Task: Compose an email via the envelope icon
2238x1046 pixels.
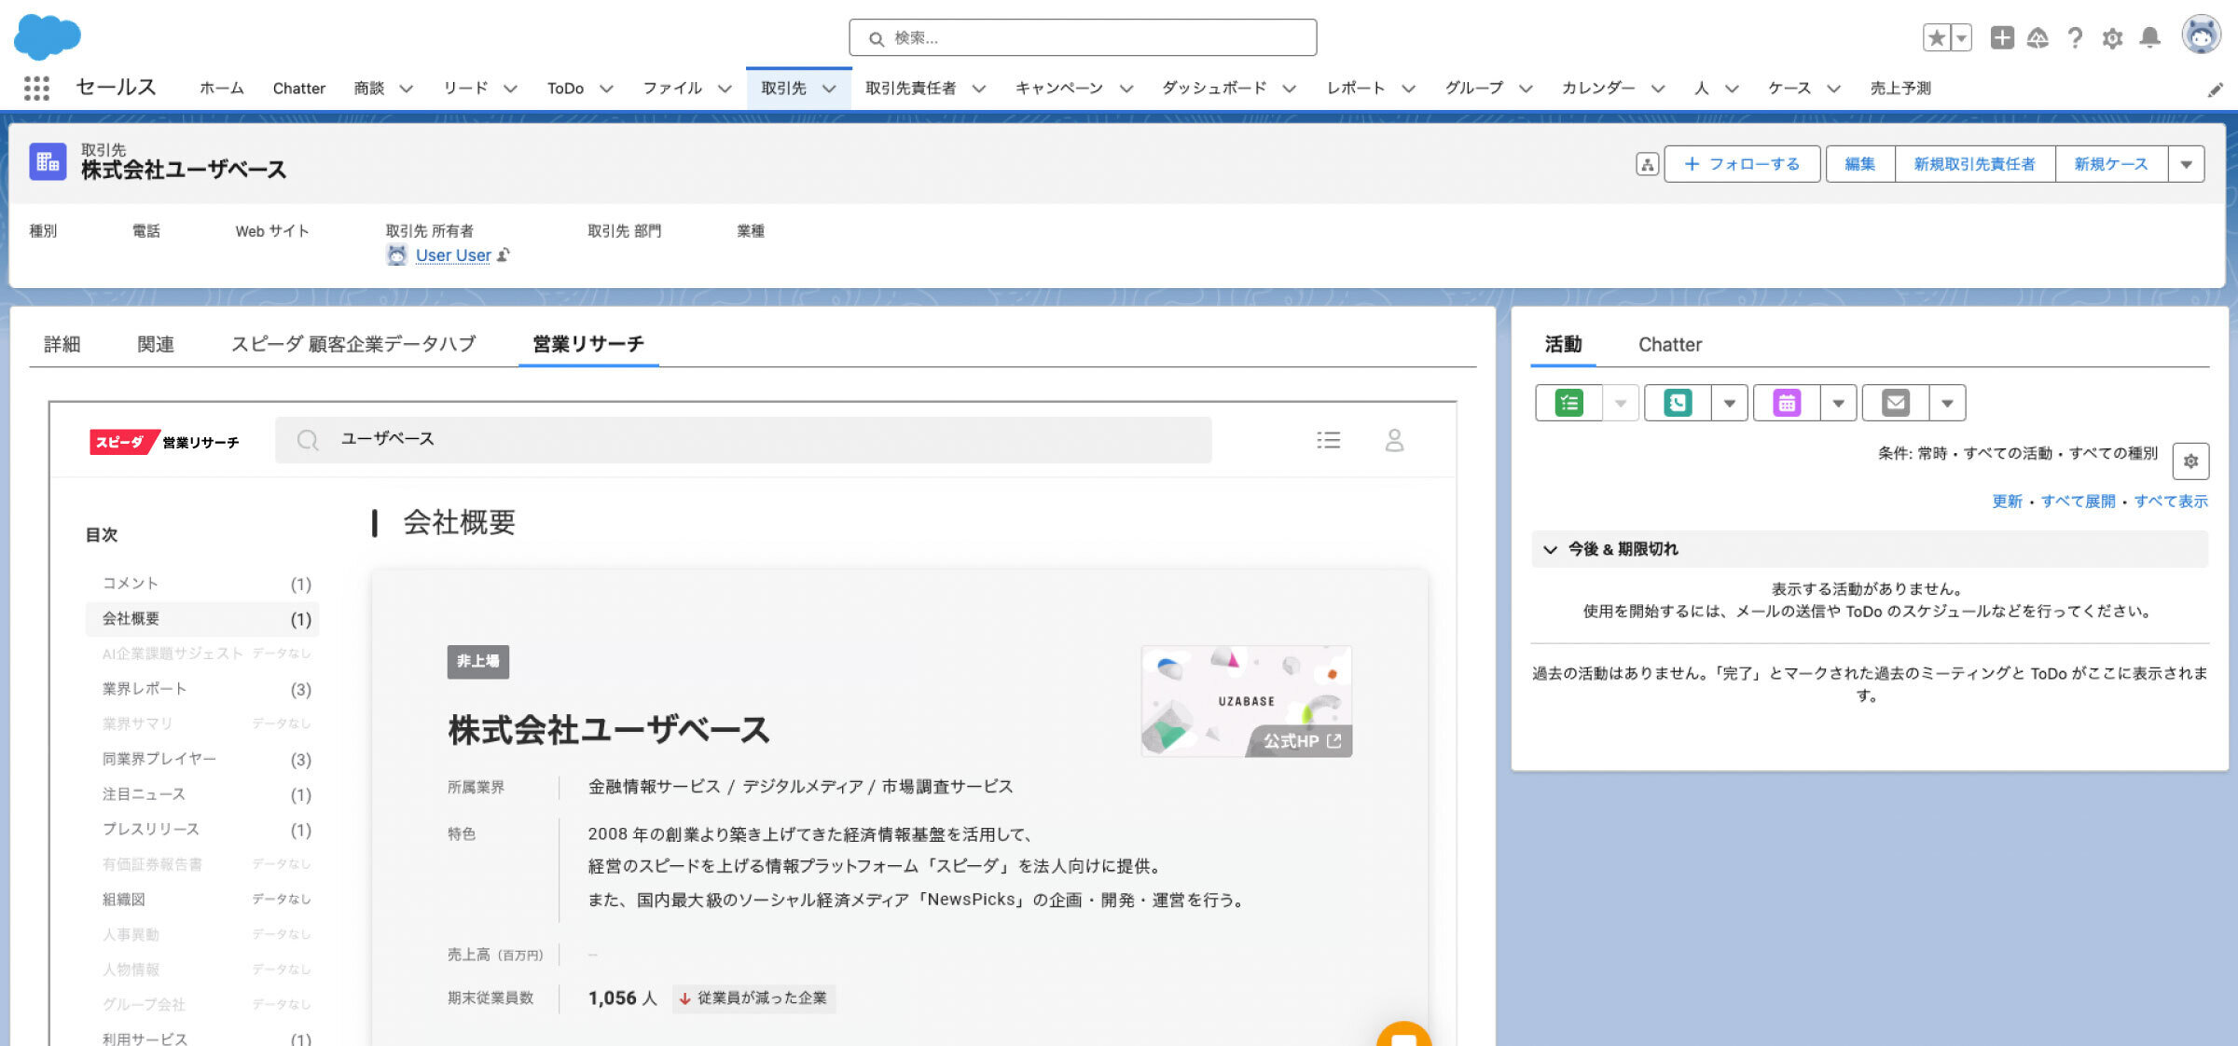Action: [x=1896, y=403]
